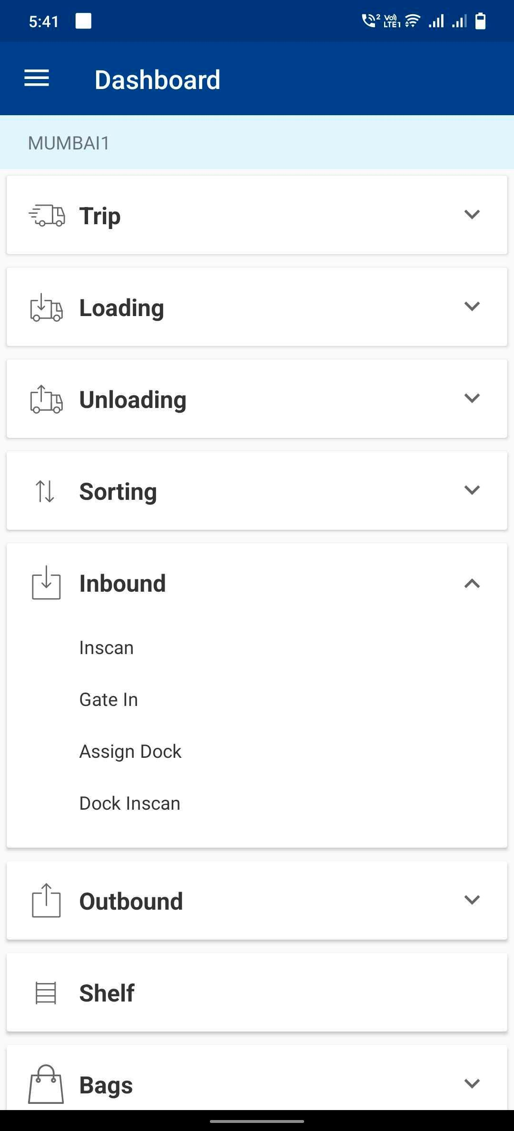Viewport: 514px width, 1131px height.
Task: Tap the Shelf rack icon
Action: 46,993
